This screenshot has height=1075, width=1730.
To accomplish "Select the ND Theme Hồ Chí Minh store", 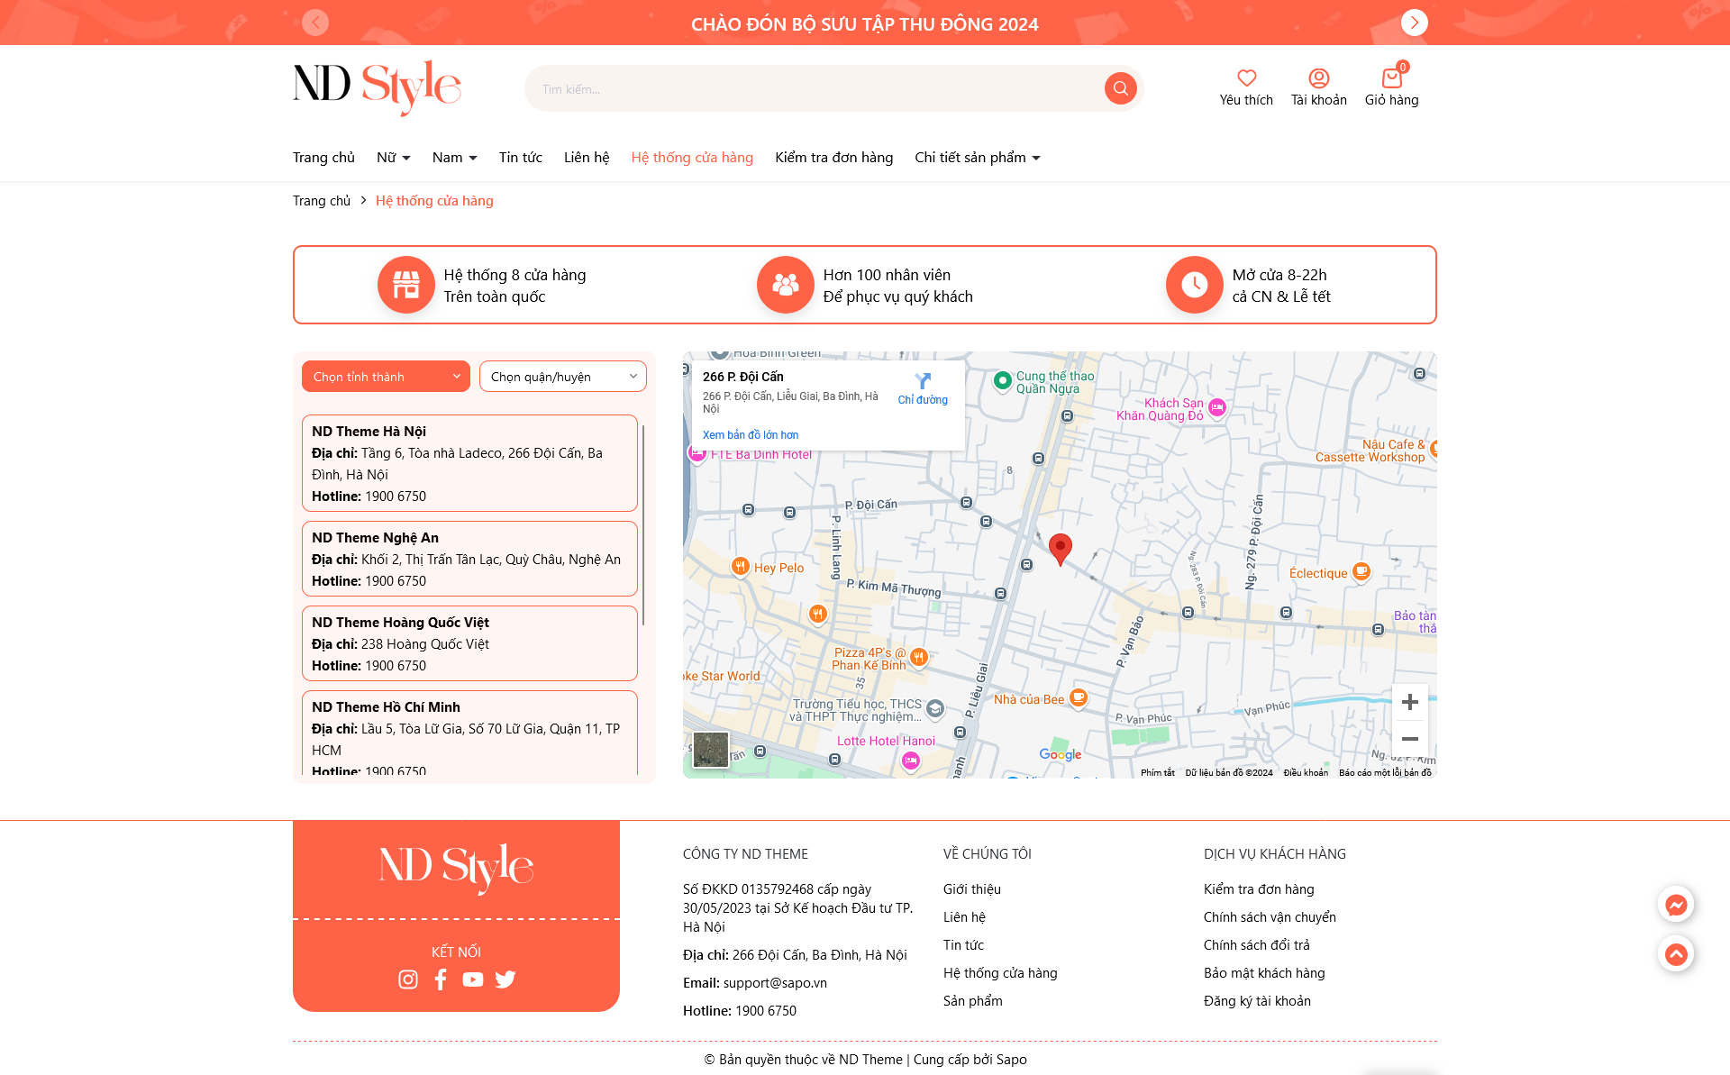I will pos(469,733).
